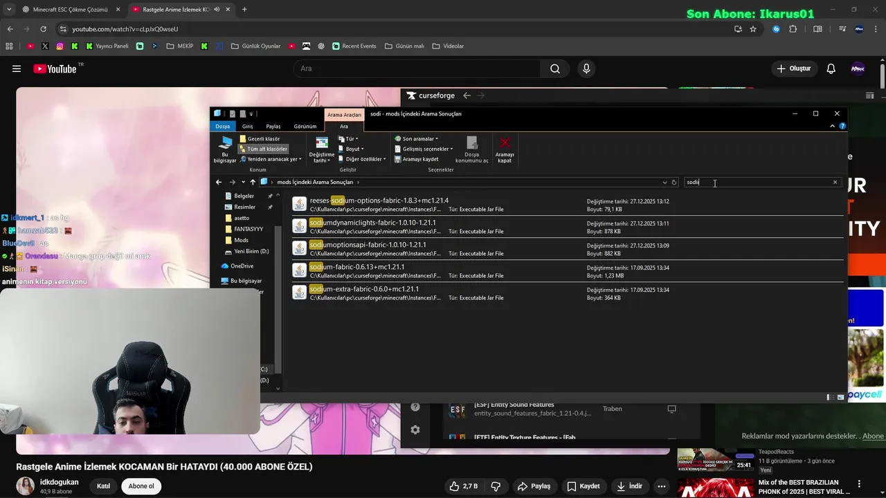The width and height of the screenshot is (886, 498).
Task: Go back in the Explorer window
Action: 219,182
